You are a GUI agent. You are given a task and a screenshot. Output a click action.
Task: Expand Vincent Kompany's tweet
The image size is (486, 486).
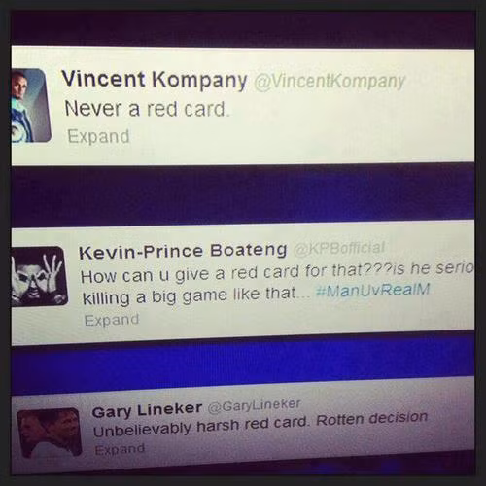(x=98, y=136)
